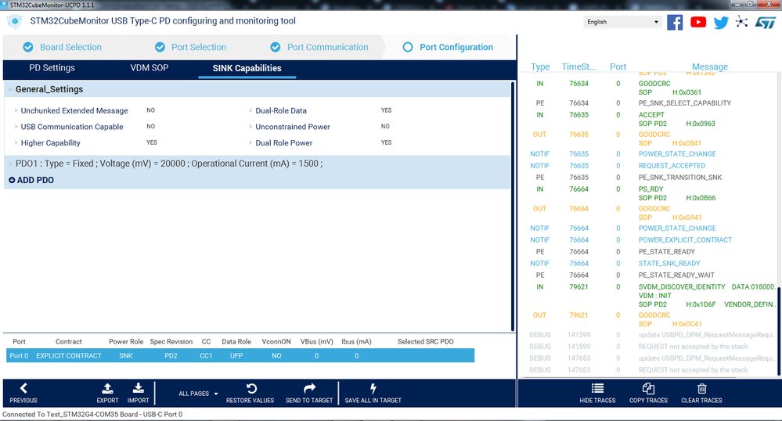Select REQUEST_ACCEPTED notification trace
Screen dimensions: 782x421
pos(672,166)
